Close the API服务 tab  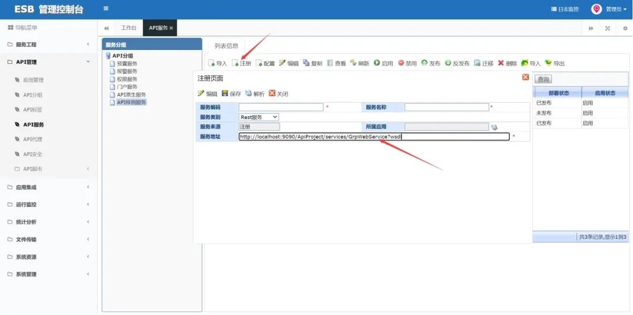click(171, 28)
